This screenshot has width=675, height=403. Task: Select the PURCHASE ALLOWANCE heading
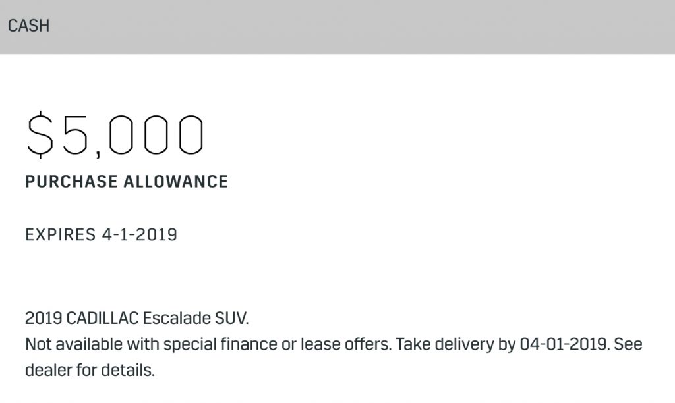pyautogui.click(x=127, y=182)
